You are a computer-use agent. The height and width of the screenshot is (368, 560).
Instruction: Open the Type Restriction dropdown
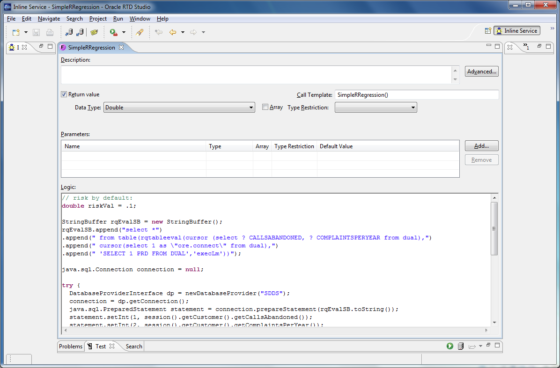pyautogui.click(x=376, y=108)
